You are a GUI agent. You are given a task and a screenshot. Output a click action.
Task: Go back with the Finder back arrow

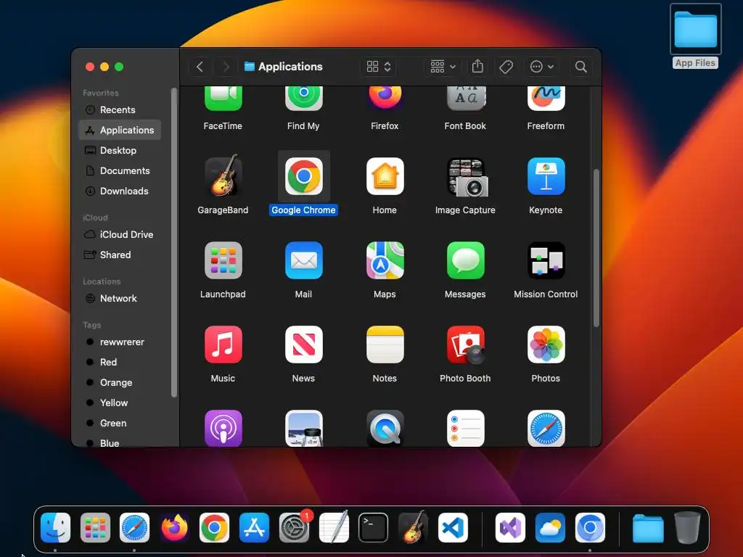pos(200,67)
